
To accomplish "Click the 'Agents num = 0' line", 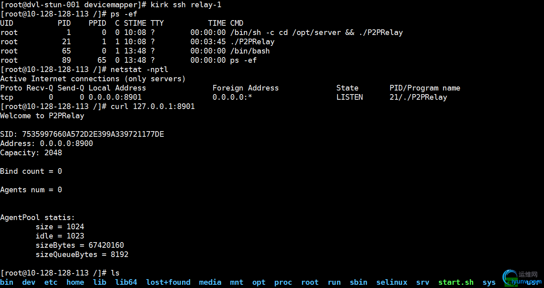I will [31, 190].
